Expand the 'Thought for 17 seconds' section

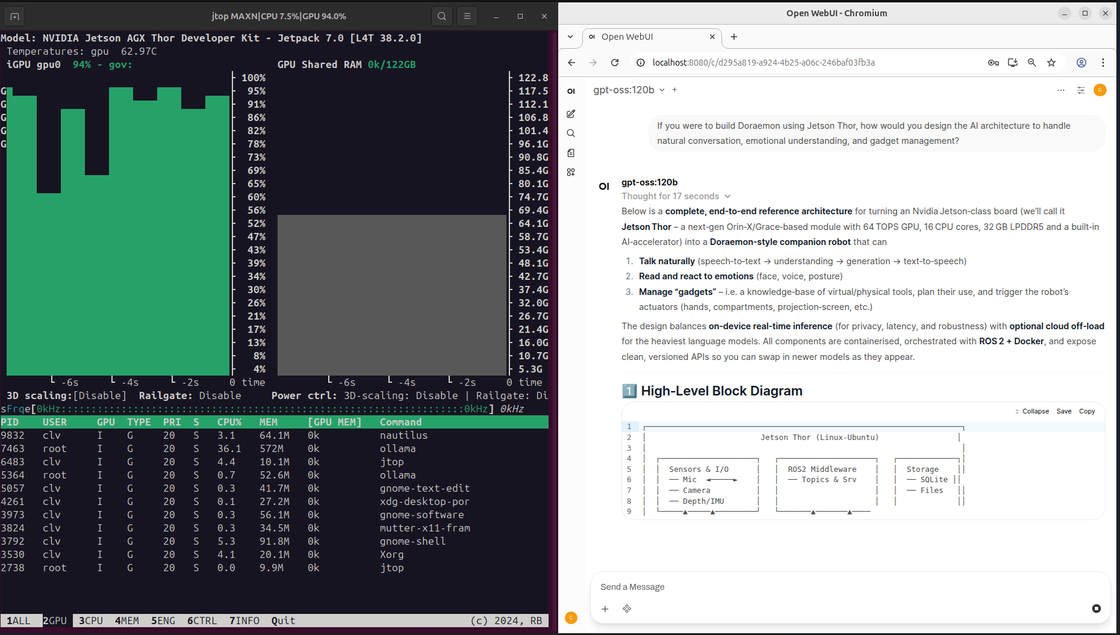tap(676, 196)
